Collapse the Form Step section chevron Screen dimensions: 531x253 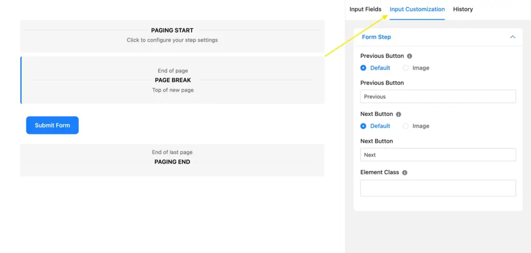tap(513, 37)
